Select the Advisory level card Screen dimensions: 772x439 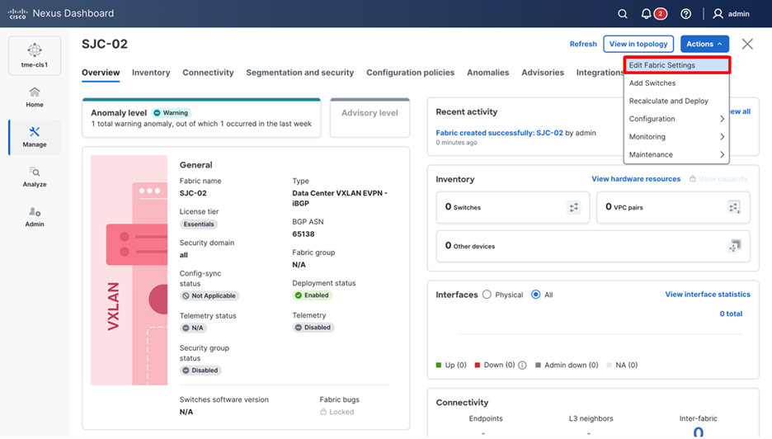pos(370,117)
